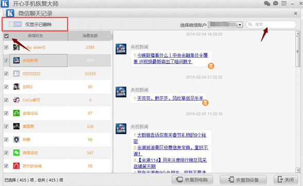Click the timestamp 2016-02-04 21:32:32
The height and width of the screenshot is (186, 303).
[x=204, y=77]
